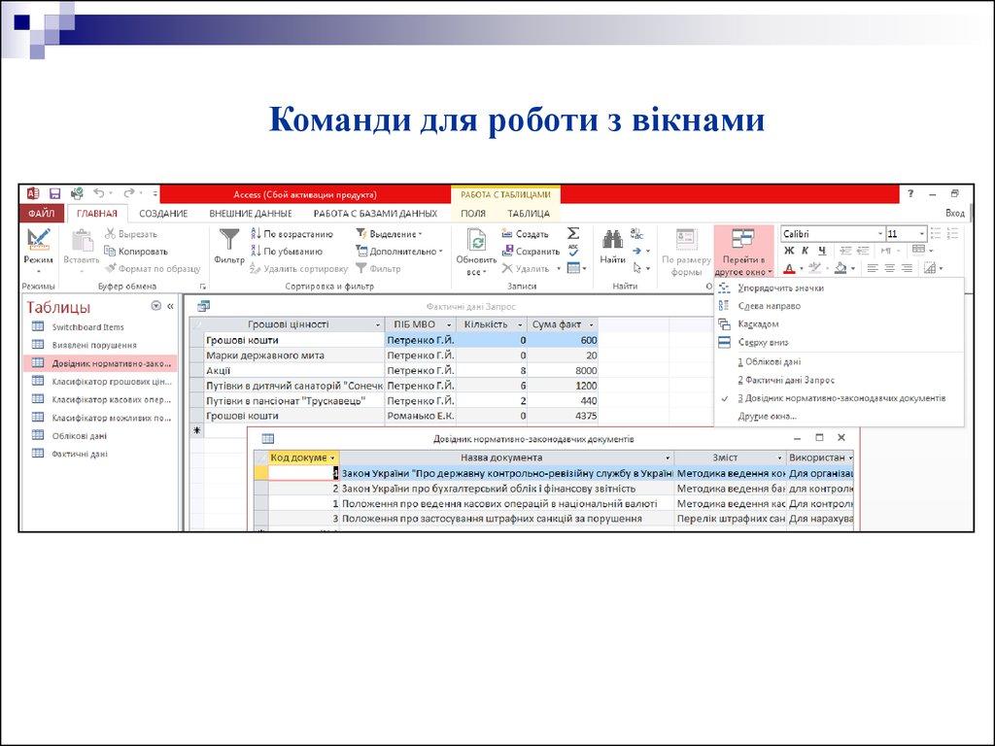This screenshot has height=746, width=995.
Task: Open the Перейти в другое окно dropdown
Action: point(743,254)
